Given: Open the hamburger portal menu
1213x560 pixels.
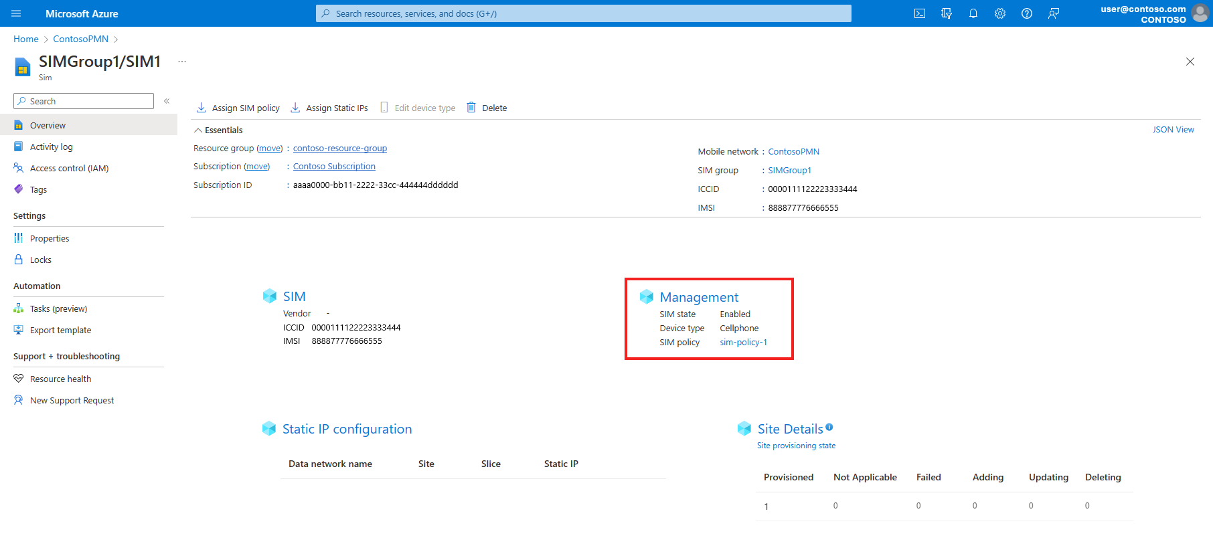Looking at the screenshot, I should click(17, 13).
